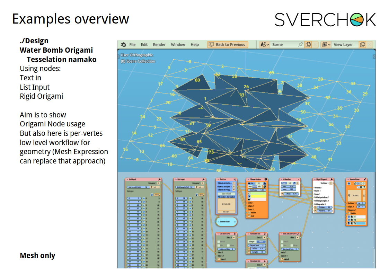This screenshot has width=389, height=275.
Task: Click the Rigid Origami node header icon
Action: [331, 179]
